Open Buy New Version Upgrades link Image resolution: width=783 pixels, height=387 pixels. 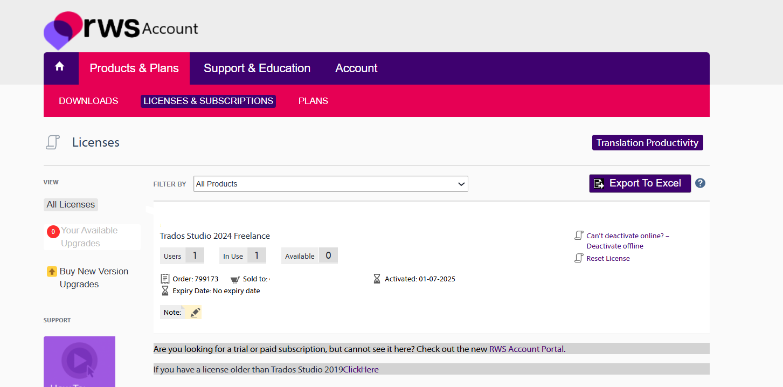click(94, 278)
